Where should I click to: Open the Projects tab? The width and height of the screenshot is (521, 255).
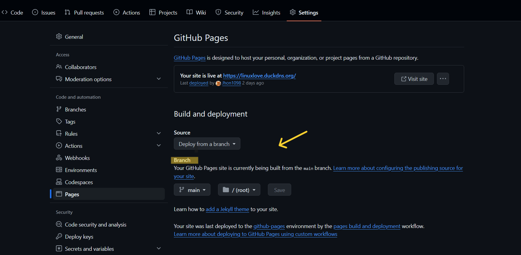click(163, 12)
